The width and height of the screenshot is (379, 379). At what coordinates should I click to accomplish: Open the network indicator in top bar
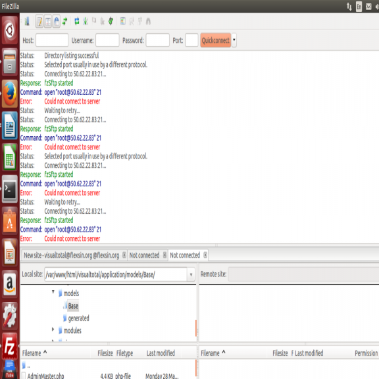coord(349,7)
